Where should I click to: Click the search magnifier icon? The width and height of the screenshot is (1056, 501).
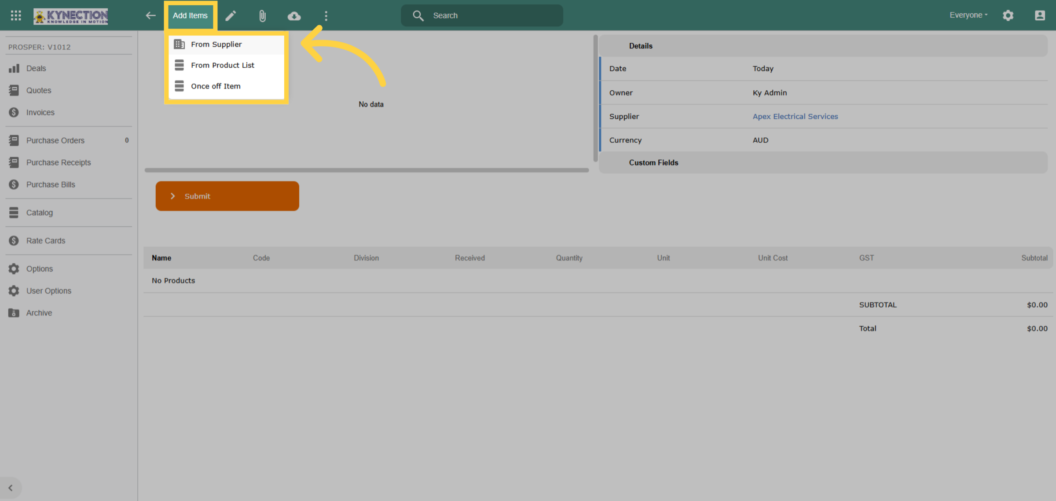[418, 15]
